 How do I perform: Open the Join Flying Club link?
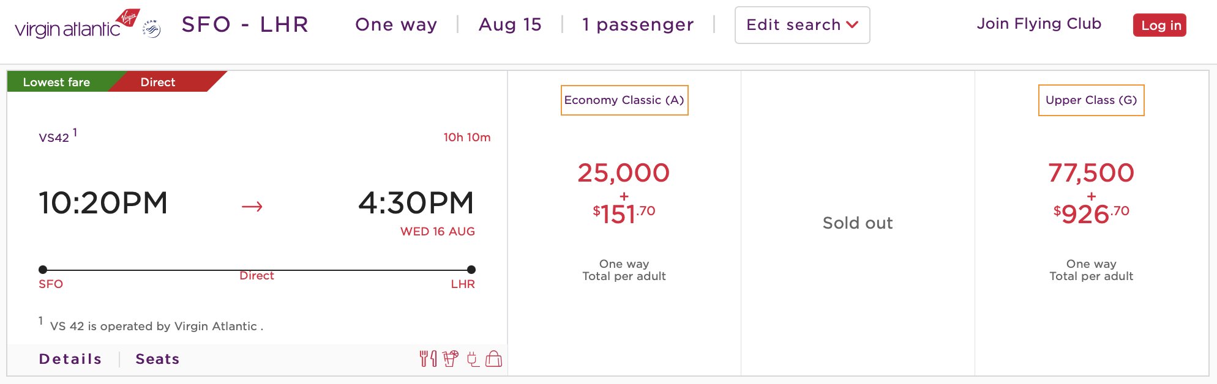[x=1039, y=24]
